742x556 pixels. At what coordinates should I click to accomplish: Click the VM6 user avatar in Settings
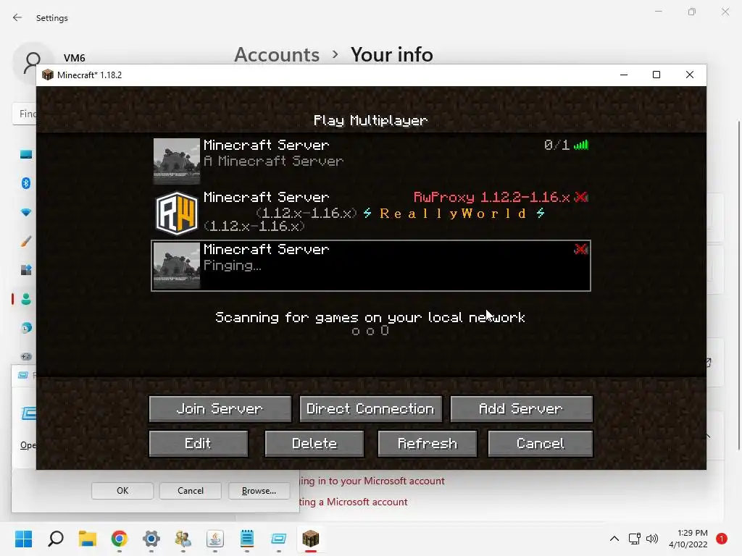(32, 62)
